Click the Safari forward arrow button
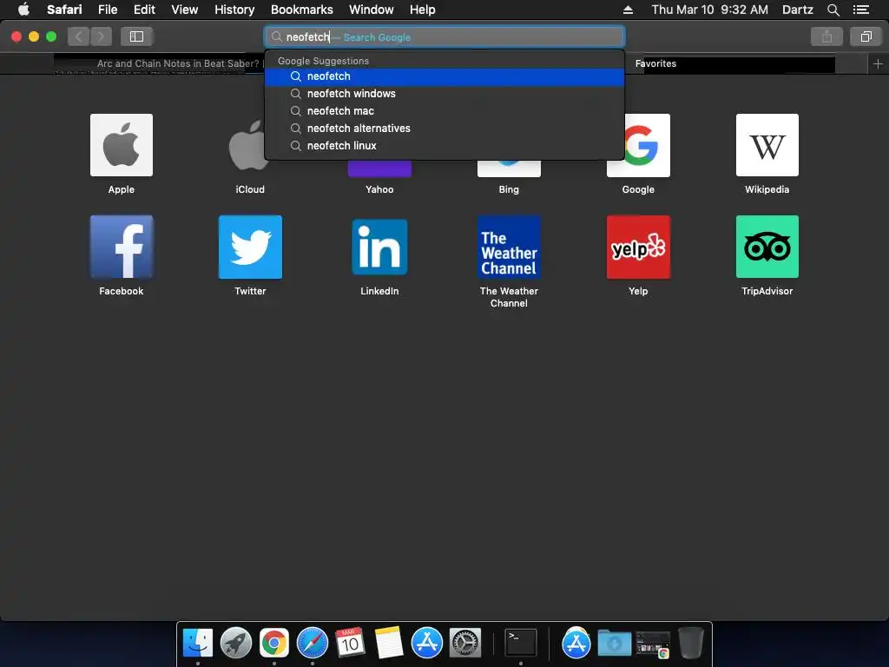The height and width of the screenshot is (667, 889). pyautogui.click(x=101, y=36)
